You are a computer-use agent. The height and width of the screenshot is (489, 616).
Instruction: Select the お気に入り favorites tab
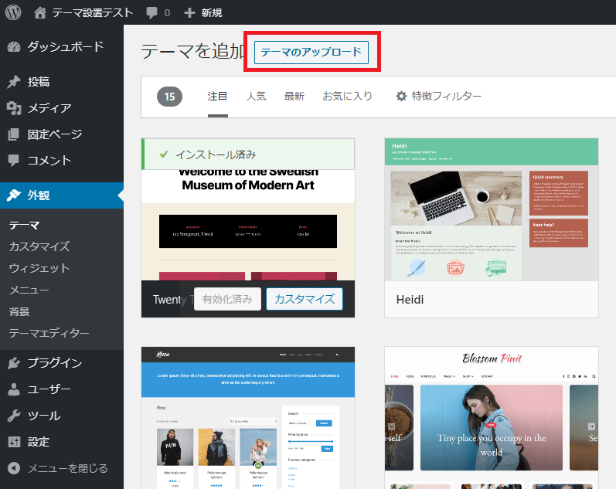(x=347, y=97)
